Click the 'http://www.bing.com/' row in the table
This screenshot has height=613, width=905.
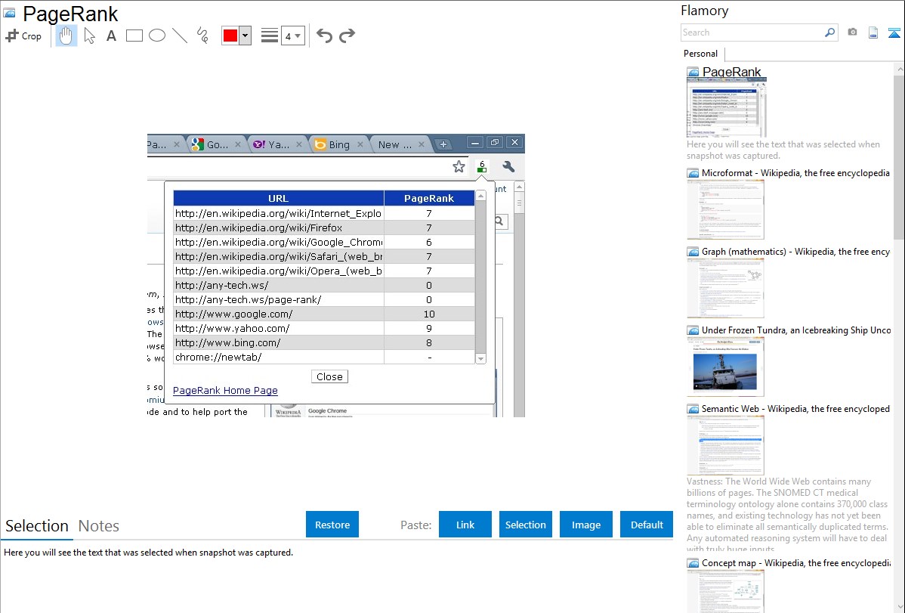pos(324,342)
